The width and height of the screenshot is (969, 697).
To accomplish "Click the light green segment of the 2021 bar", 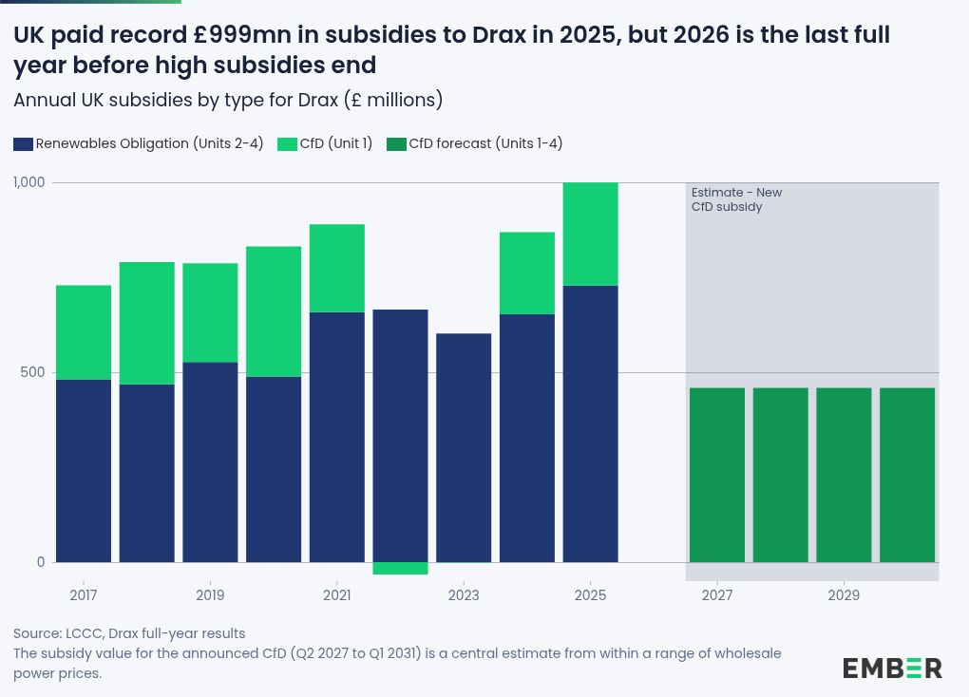I will point(337,268).
